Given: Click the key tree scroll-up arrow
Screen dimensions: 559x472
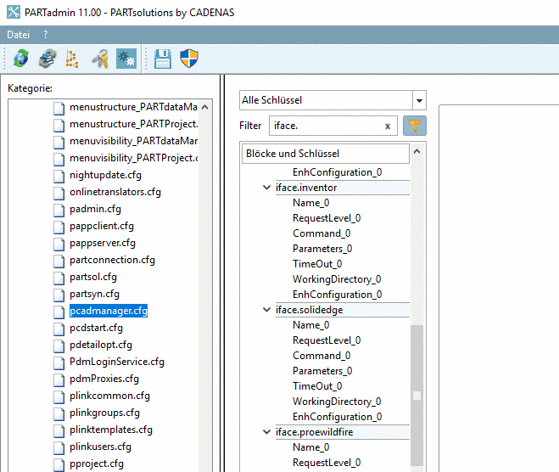Looking at the screenshot, I should [416, 151].
